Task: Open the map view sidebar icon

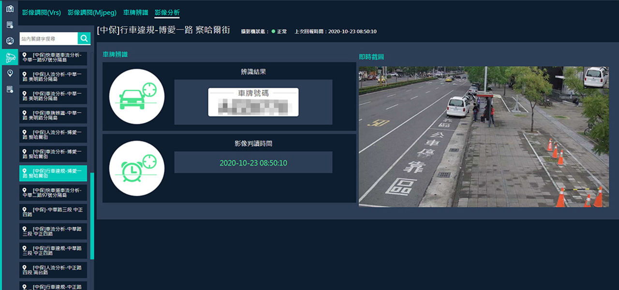Action: click(x=10, y=9)
